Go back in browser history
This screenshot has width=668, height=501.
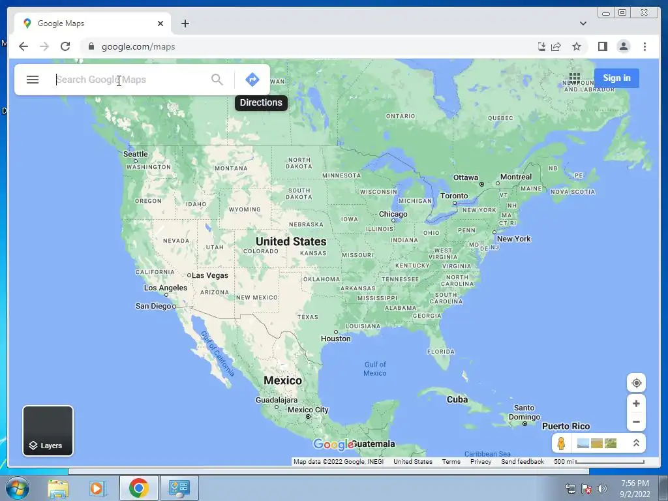pos(23,46)
